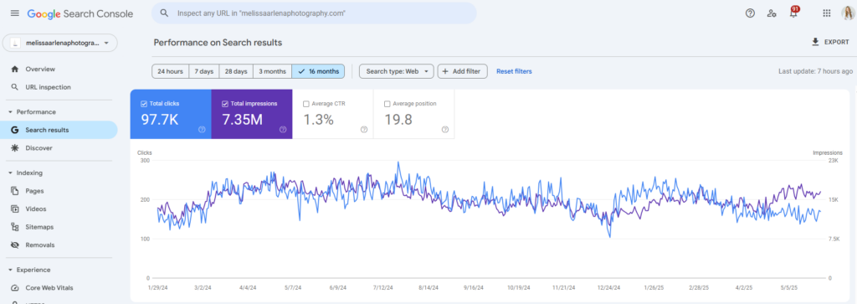This screenshot has width=857, height=304.
Task: Click the URL inspection magnifier icon
Action: pyautogui.click(x=15, y=87)
